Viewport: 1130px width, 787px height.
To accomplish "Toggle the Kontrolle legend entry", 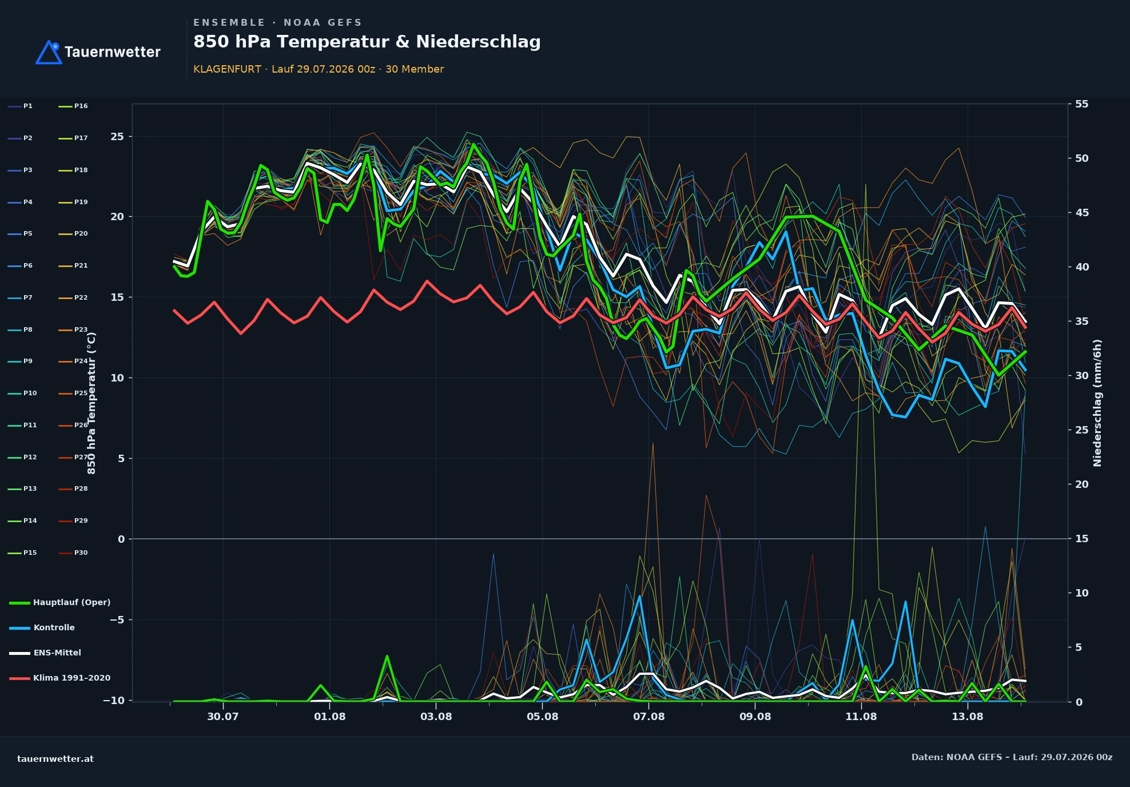I will click(42, 627).
